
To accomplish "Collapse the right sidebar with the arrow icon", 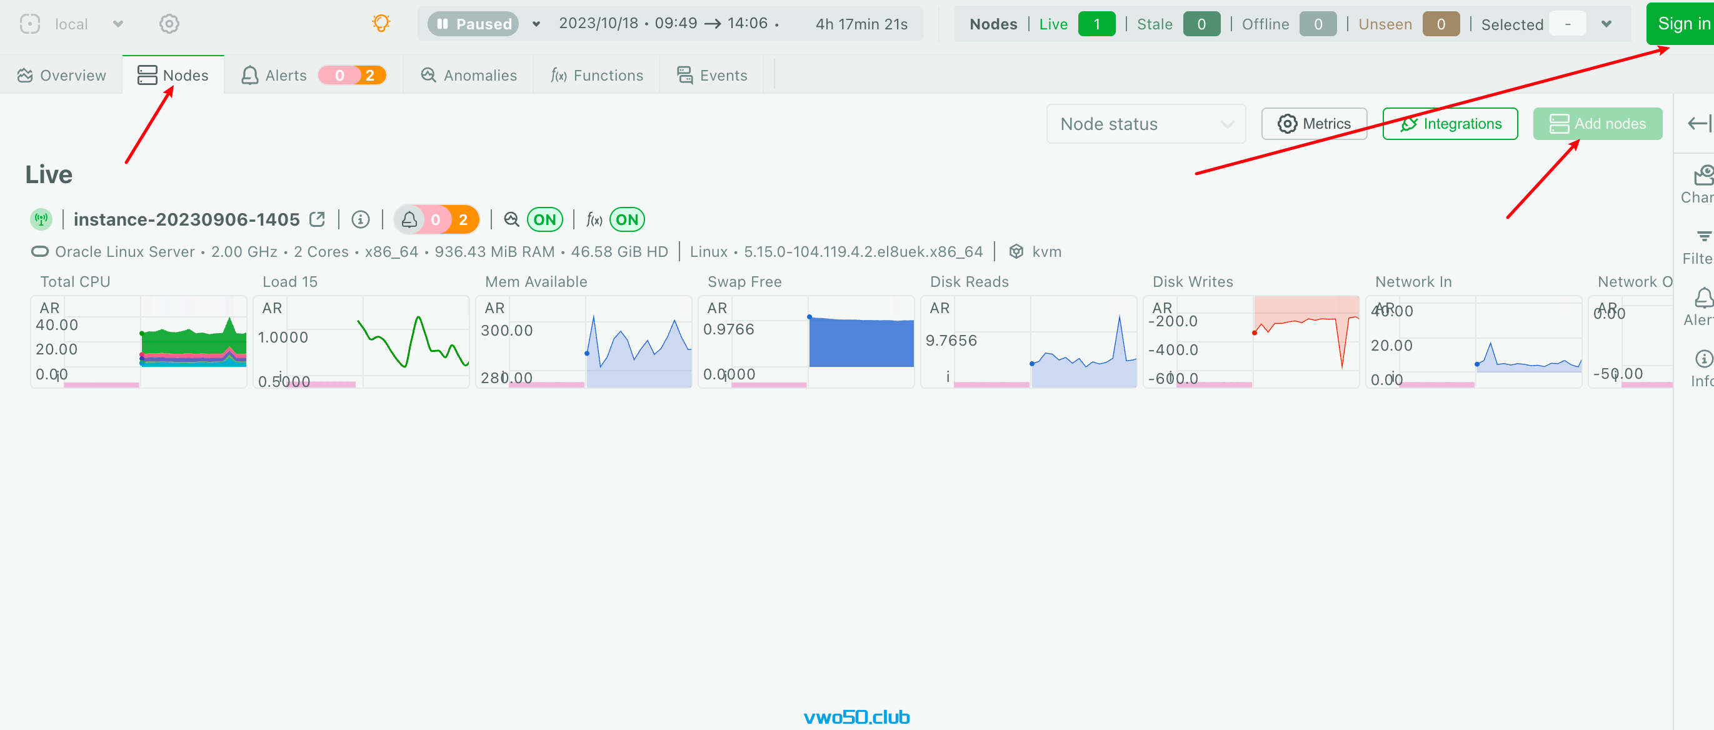I will click(1698, 123).
